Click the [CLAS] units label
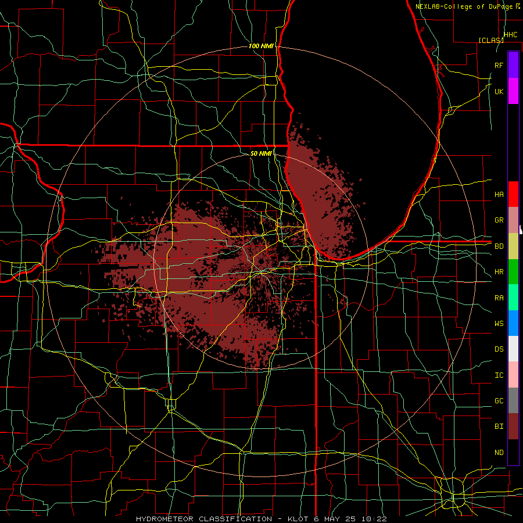This screenshot has width=523, height=523. pyautogui.click(x=491, y=40)
